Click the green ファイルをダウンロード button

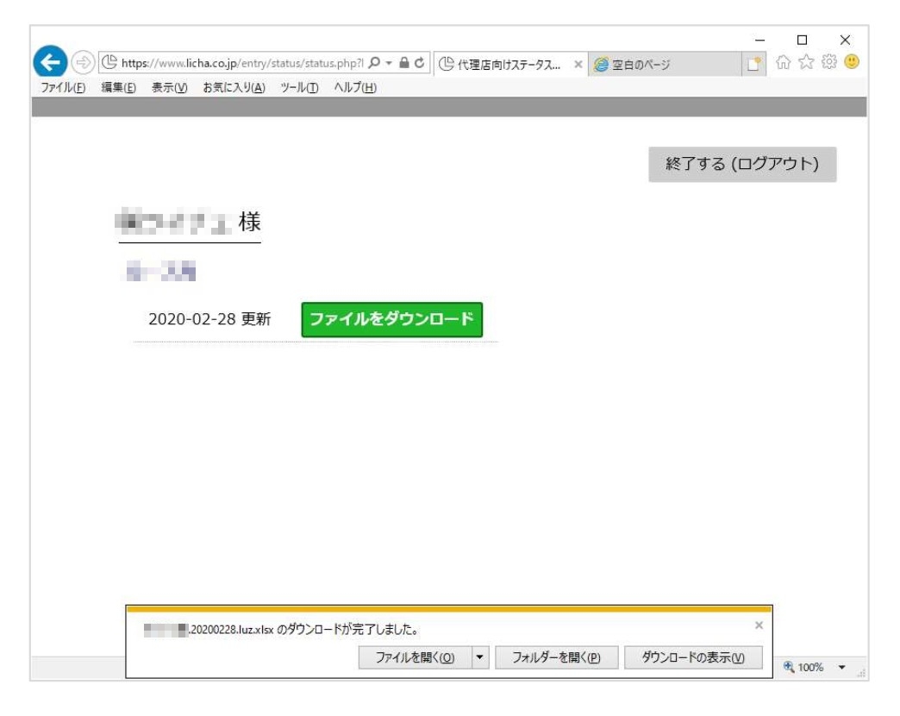(x=391, y=319)
